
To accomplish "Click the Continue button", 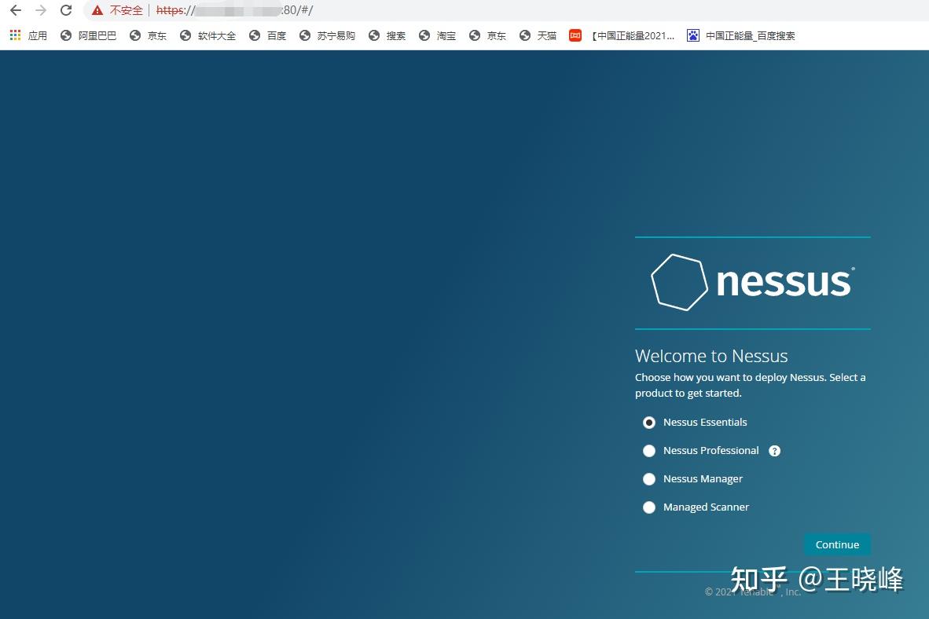I will click(x=836, y=544).
